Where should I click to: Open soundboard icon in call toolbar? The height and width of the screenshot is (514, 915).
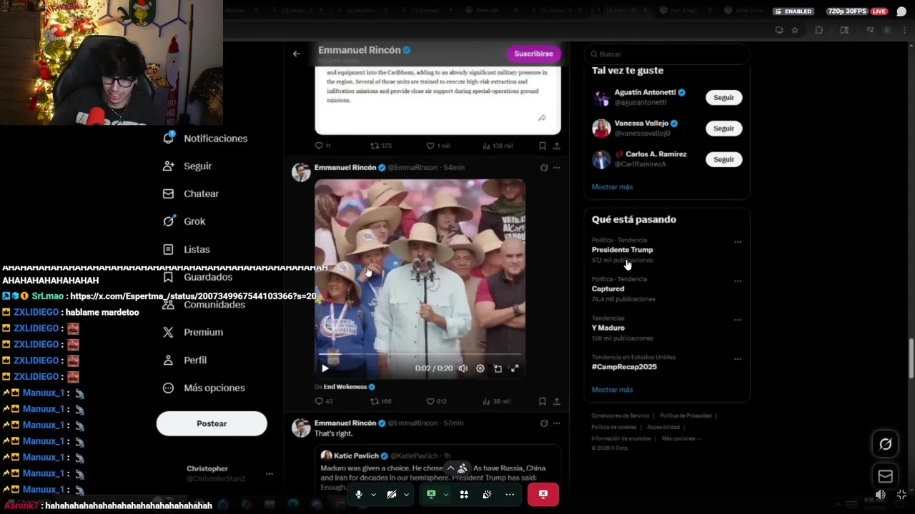487,494
